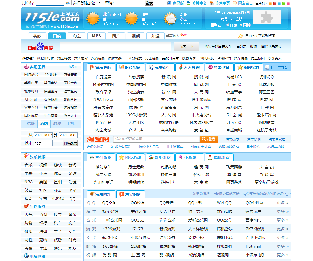Image resolution: width=313 pixels, height=261 pixels.
Task: Click the 电脑网络 computer icon
Action: click(26, 256)
